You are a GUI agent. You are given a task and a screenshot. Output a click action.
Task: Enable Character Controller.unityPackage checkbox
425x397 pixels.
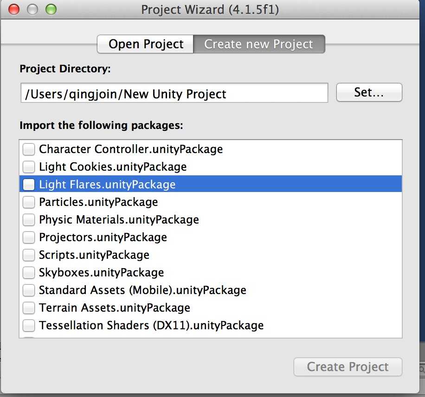point(29,149)
